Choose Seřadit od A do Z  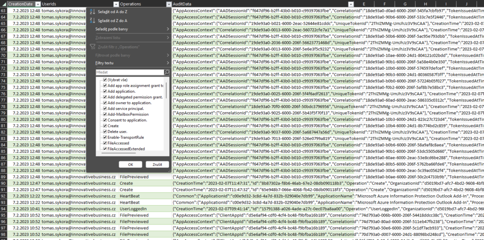coord(112,12)
